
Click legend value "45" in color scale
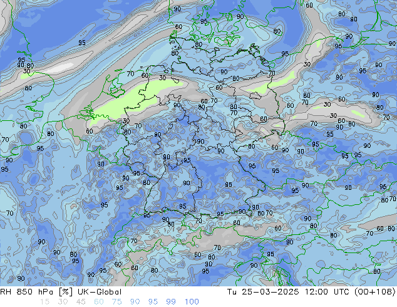(81, 302)
